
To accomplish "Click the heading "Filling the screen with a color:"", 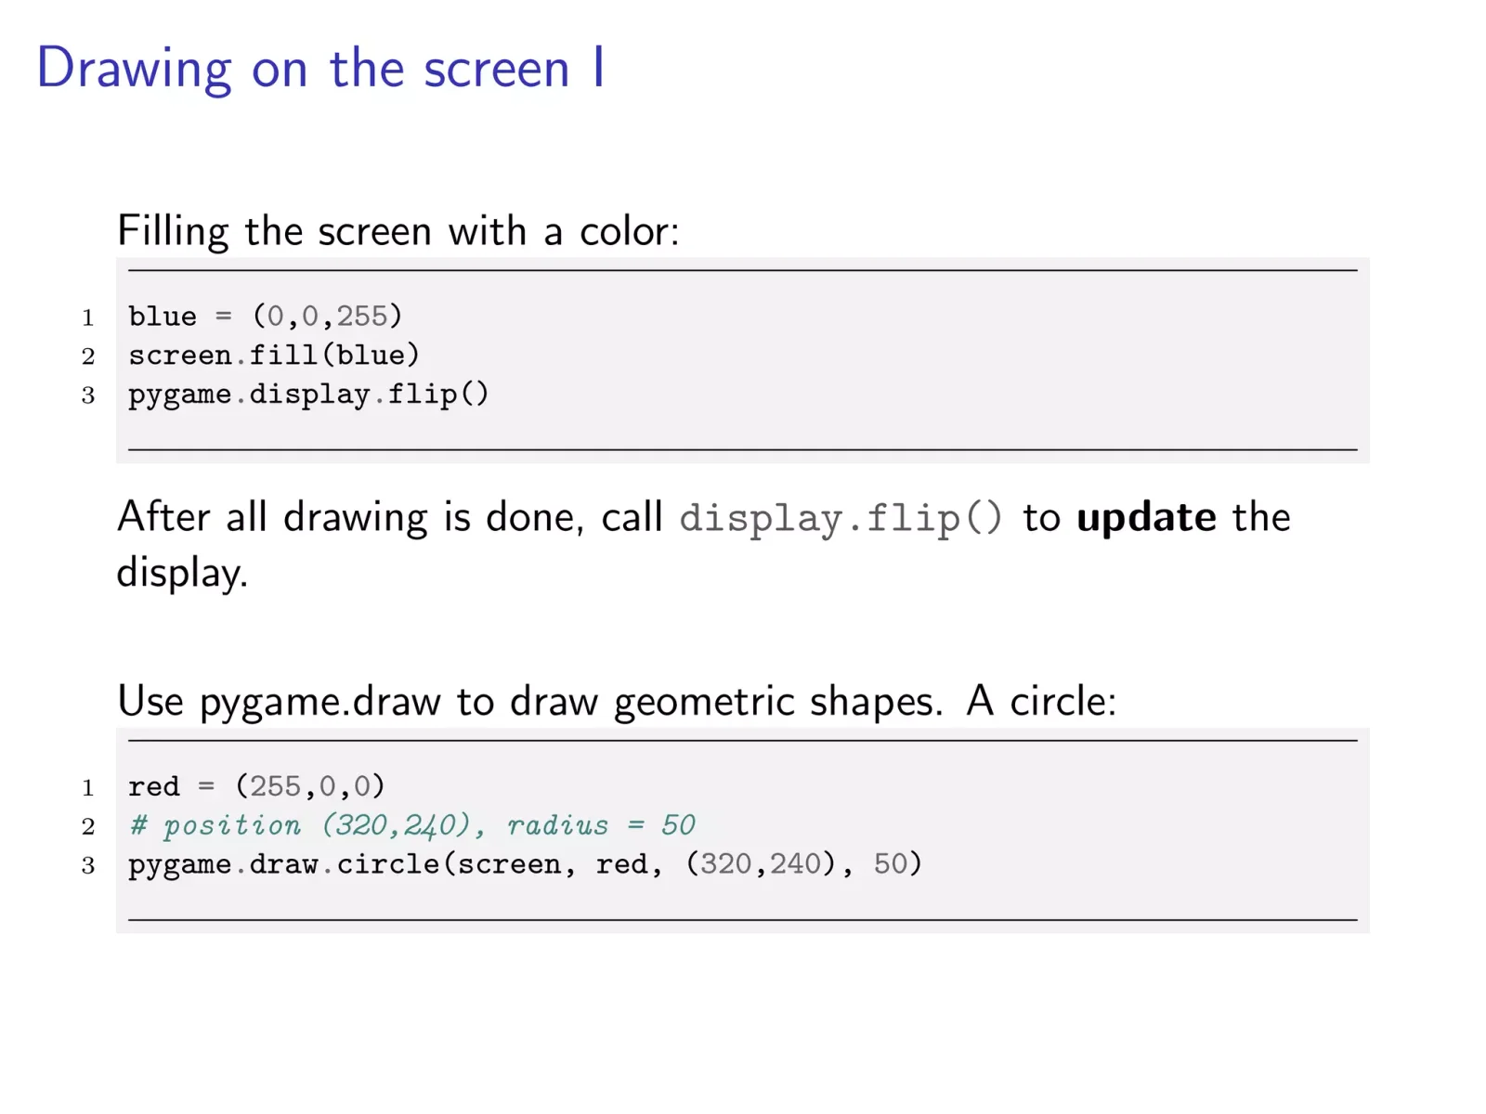I will (398, 231).
